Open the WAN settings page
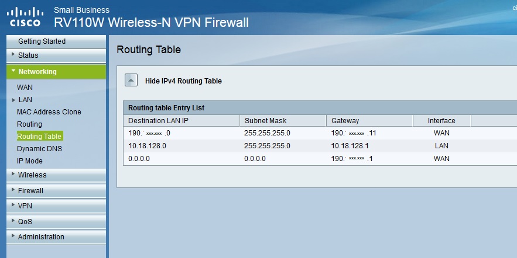517x258 pixels. [25, 88]
